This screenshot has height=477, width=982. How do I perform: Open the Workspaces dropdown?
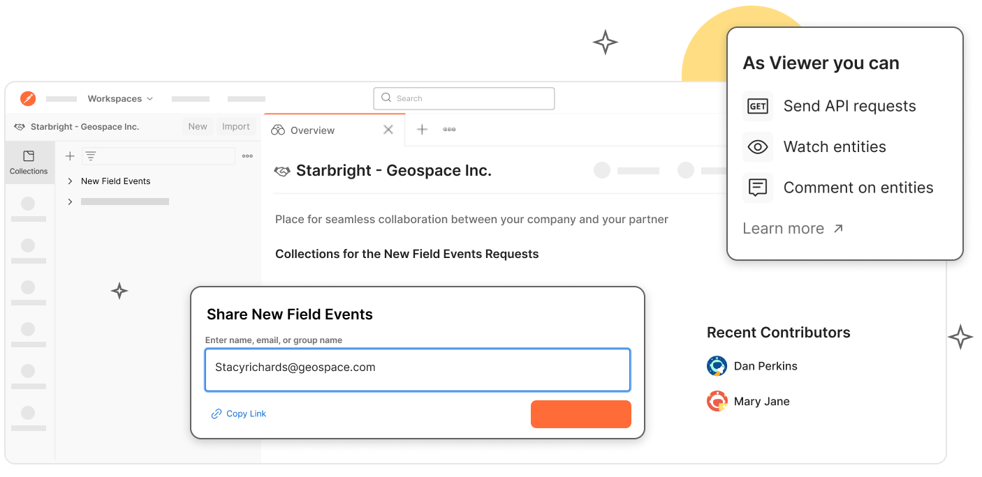pyautogui.click(x=120, y=99)
